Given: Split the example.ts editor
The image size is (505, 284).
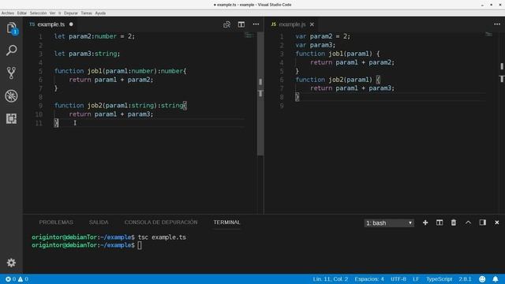Looking at the screenshot, I should (241, 24).
